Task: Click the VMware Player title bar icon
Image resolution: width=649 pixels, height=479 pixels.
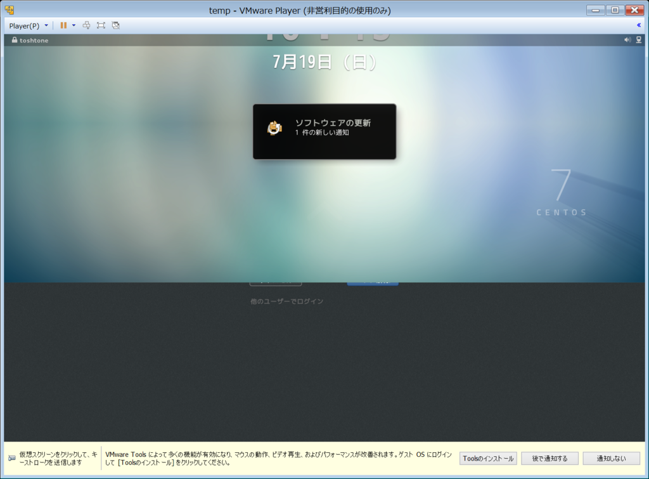Action: coord(9,10)
